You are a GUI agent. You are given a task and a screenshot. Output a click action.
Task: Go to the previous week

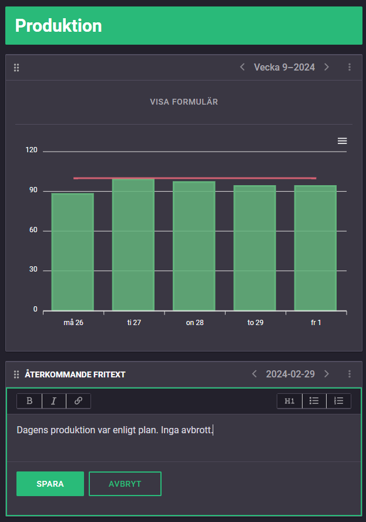tap(242, 68)
